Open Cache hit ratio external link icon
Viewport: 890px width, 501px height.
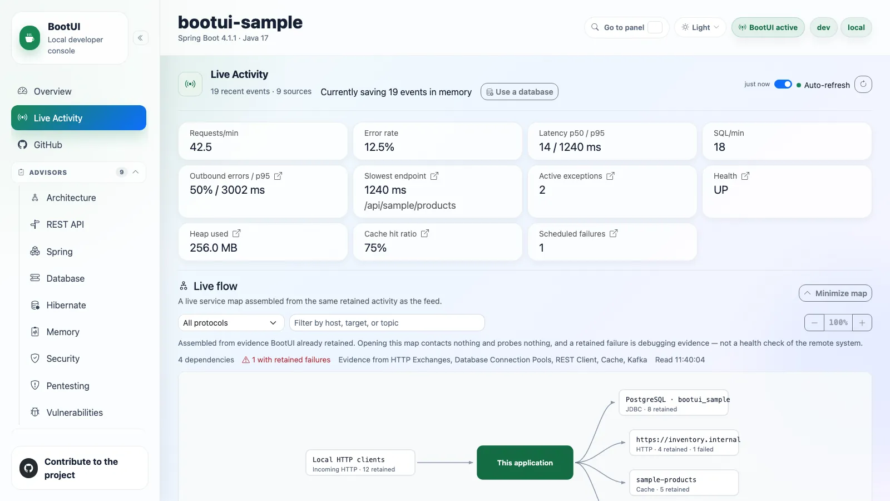tap(425, 234)
